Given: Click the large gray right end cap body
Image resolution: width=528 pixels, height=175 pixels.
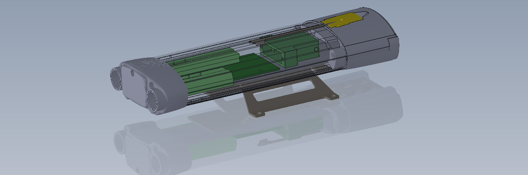Looking at the screenshot, I should coord(373,44).
